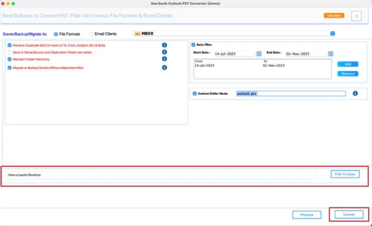This screenshot has width=372, height=226.
Task: Click info icon for Remove Duplicate Mail option
Action: (x=164, y=45)
